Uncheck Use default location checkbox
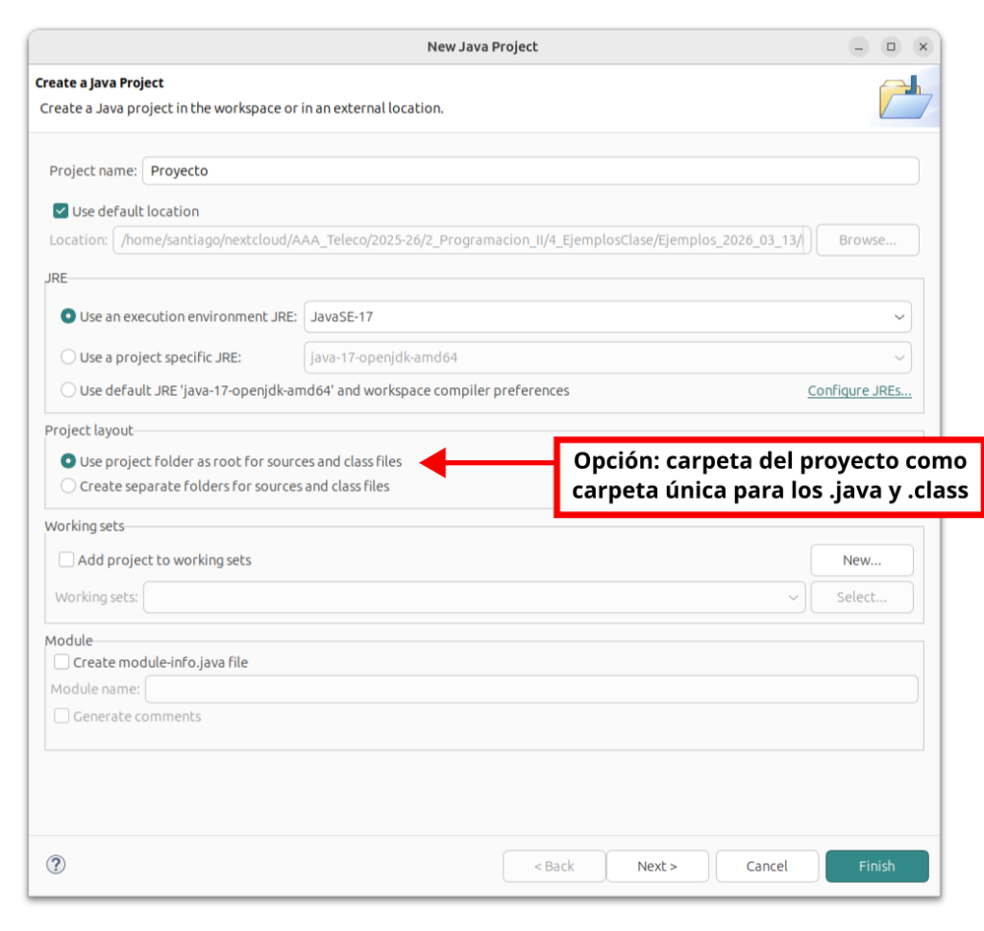Screen dimensions: 984x931 (61, 211)
